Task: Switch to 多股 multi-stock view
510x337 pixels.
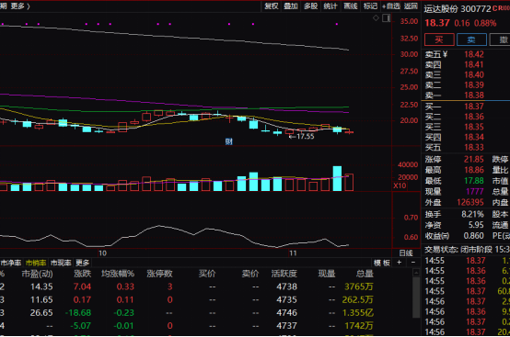Action: pos(310,6)
